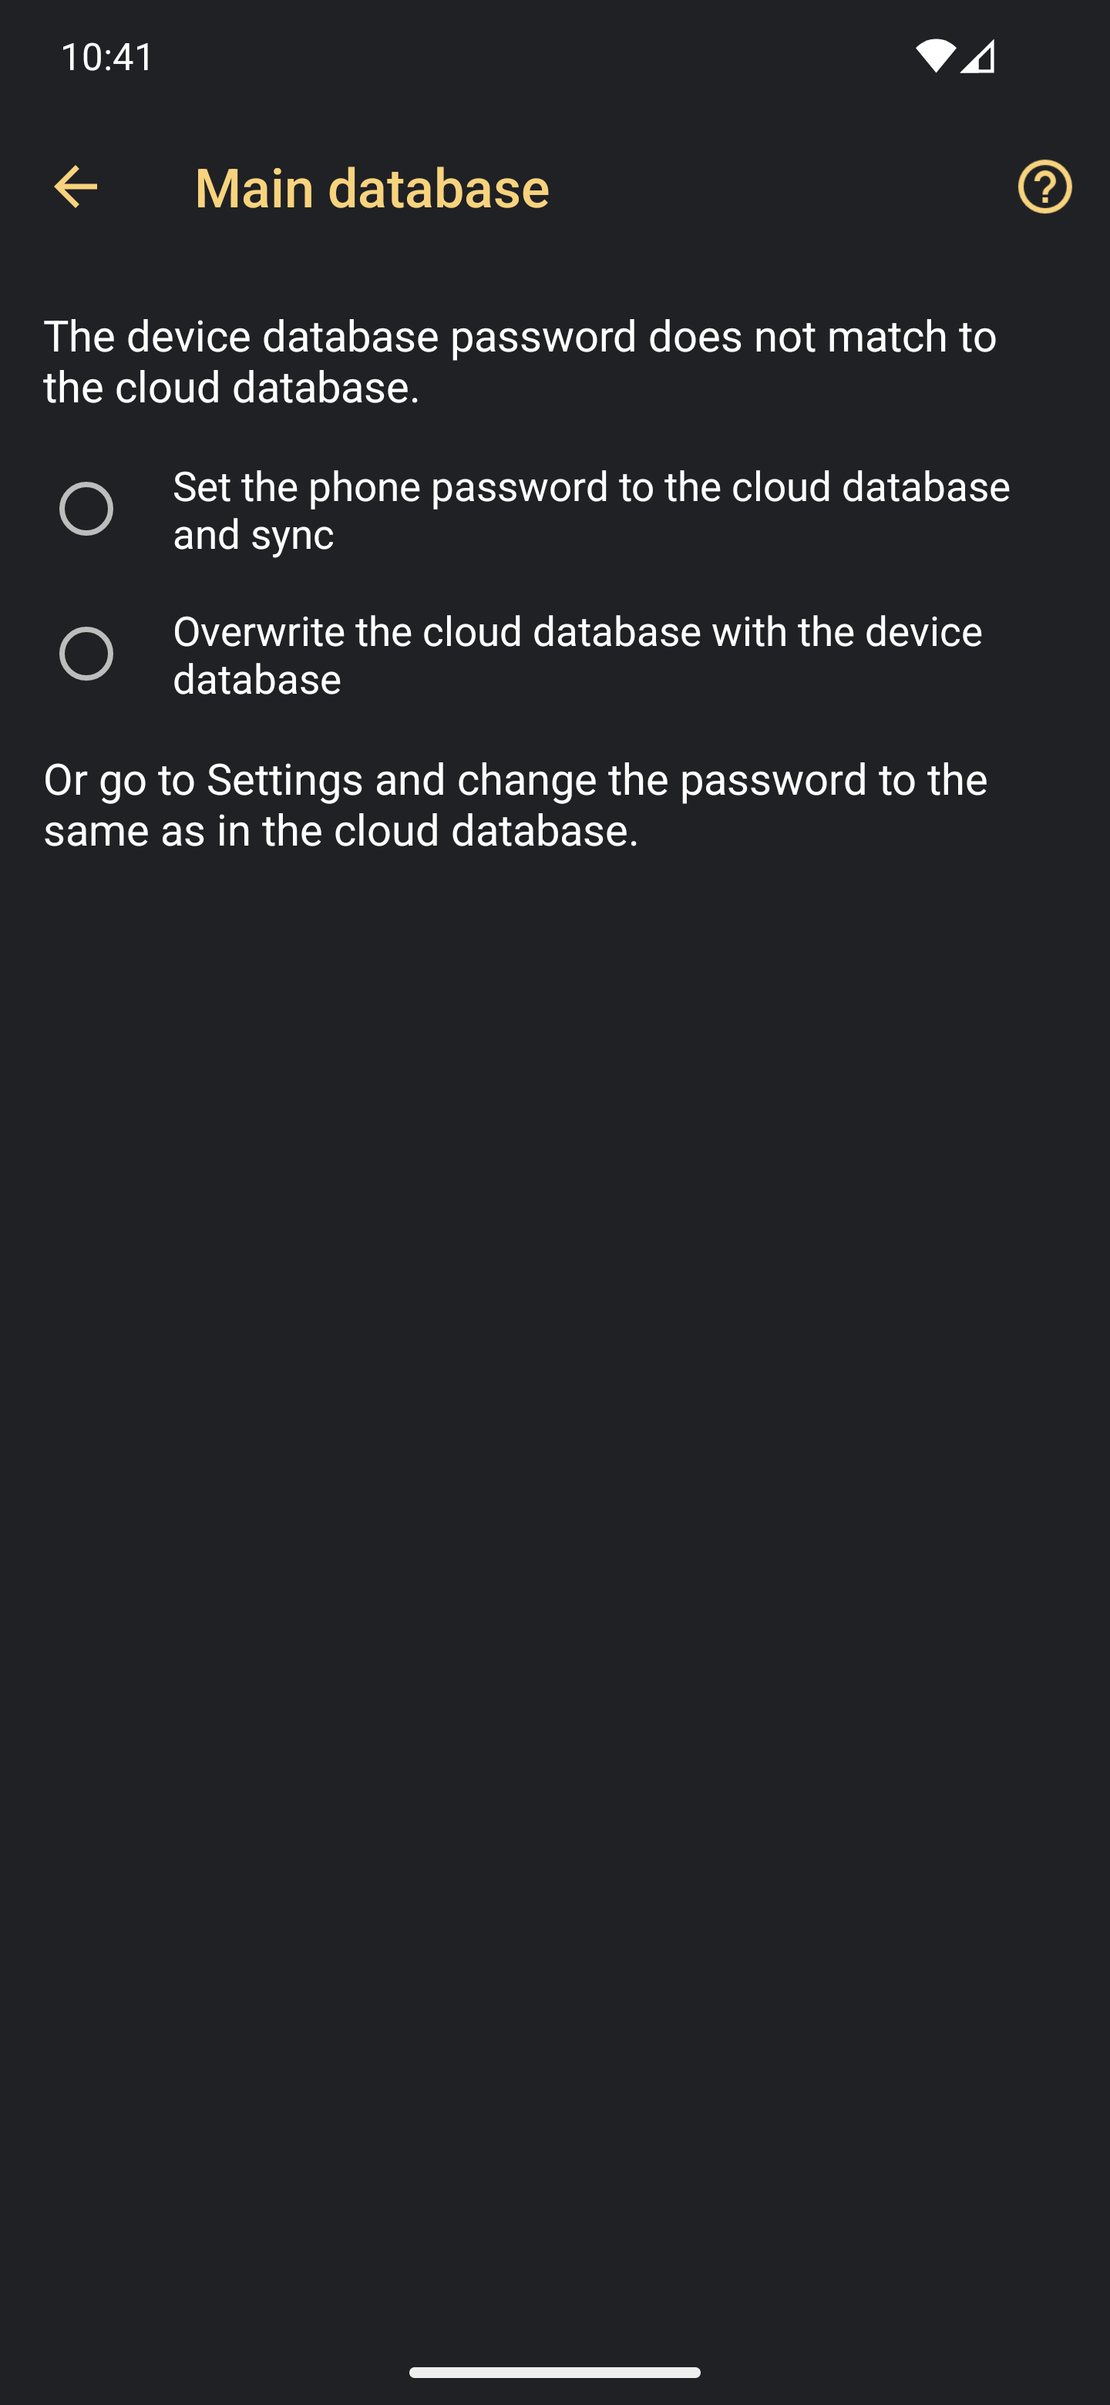Open help via question mark icon
The height and width of the screenshot is (2405, 1110).
[x=1044, y=187]
